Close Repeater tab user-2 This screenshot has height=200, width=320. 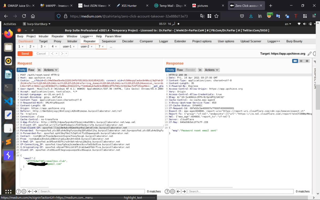click(x=92, y=47)
